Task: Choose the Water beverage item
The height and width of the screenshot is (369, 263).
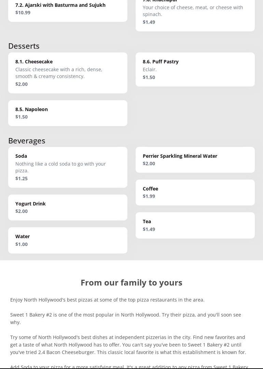Action: [68, 240]
